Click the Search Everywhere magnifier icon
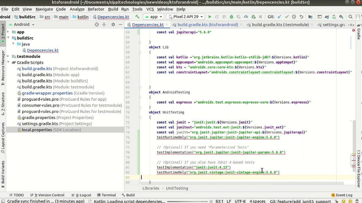Viewport: 362px width, 203px height. [350, 17]
